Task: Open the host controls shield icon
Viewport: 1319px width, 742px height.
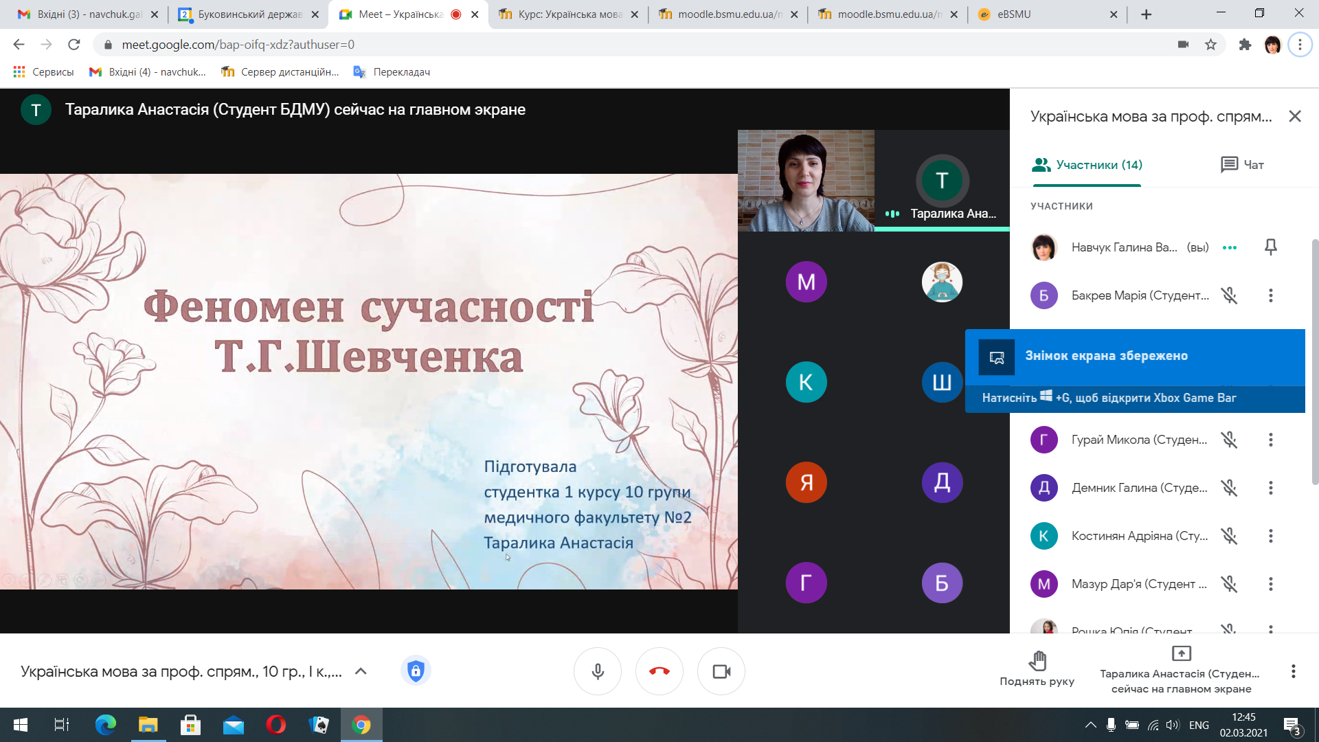Action: click(416, 671)
